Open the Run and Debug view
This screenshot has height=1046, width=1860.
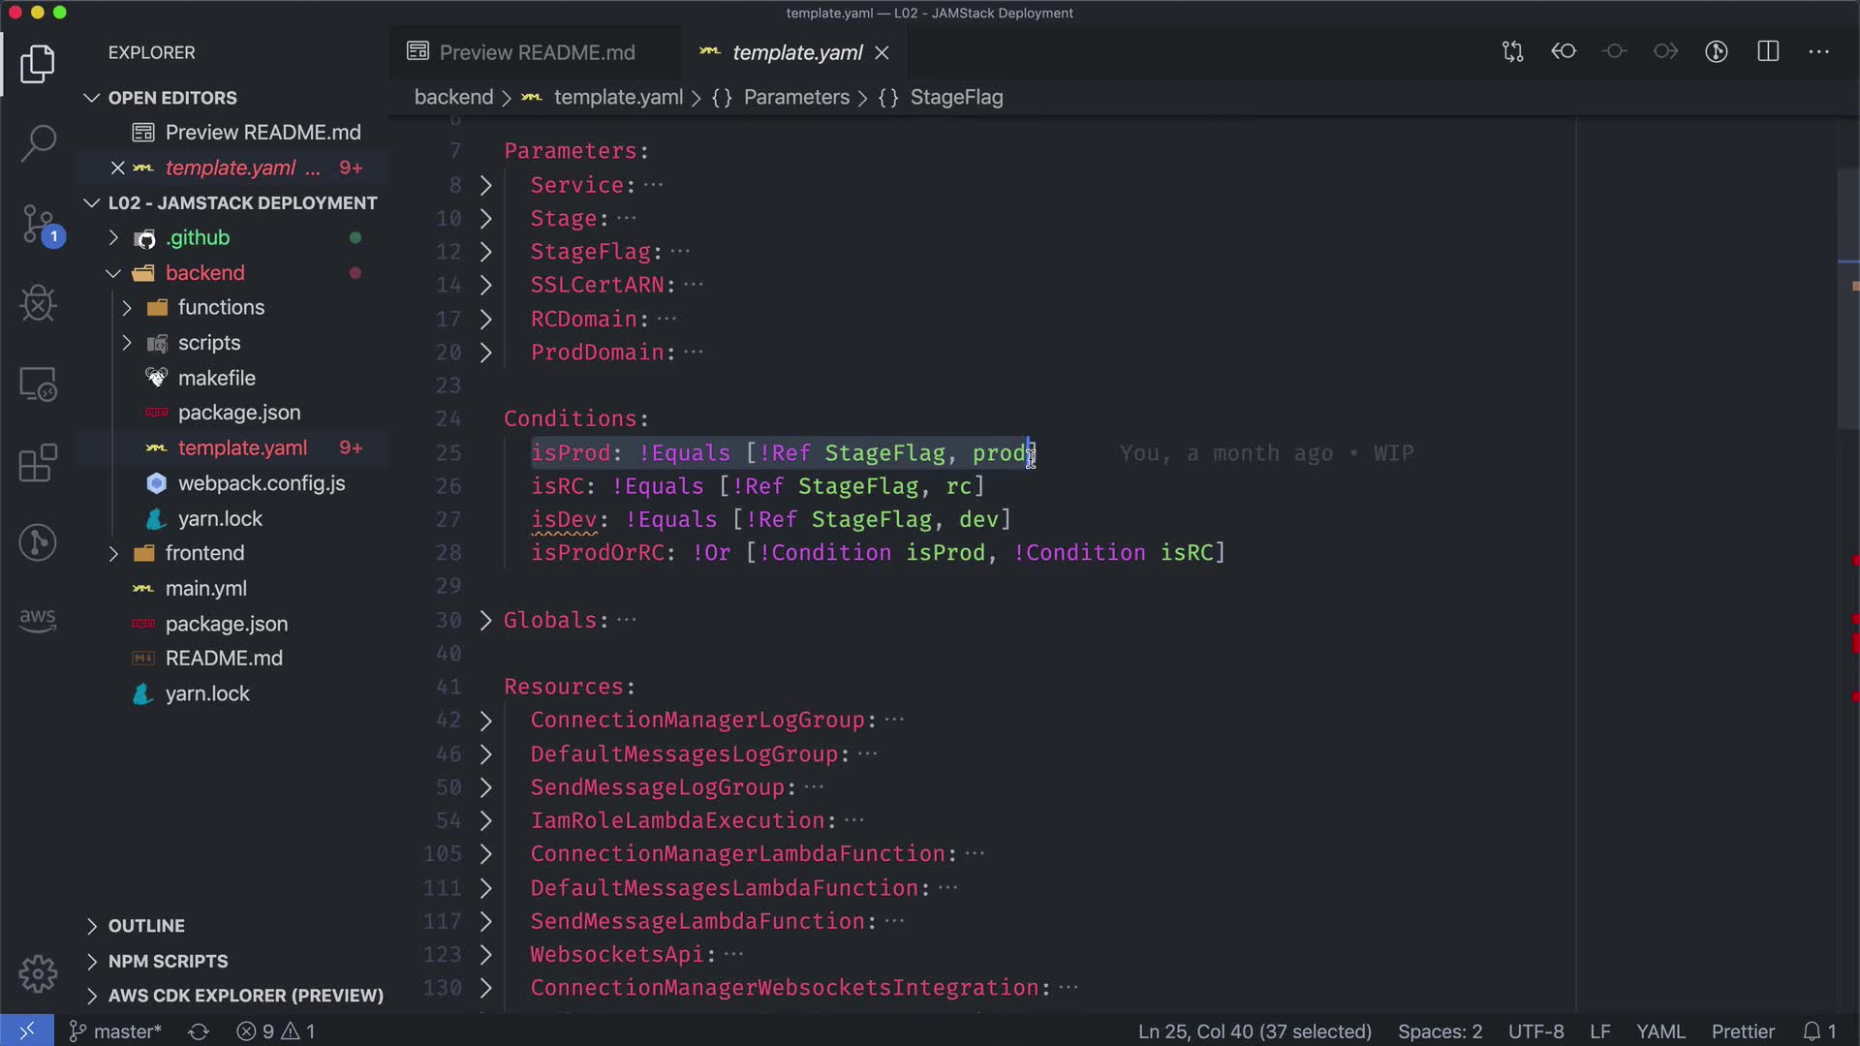pyautogui.click(x=38, y=303)
